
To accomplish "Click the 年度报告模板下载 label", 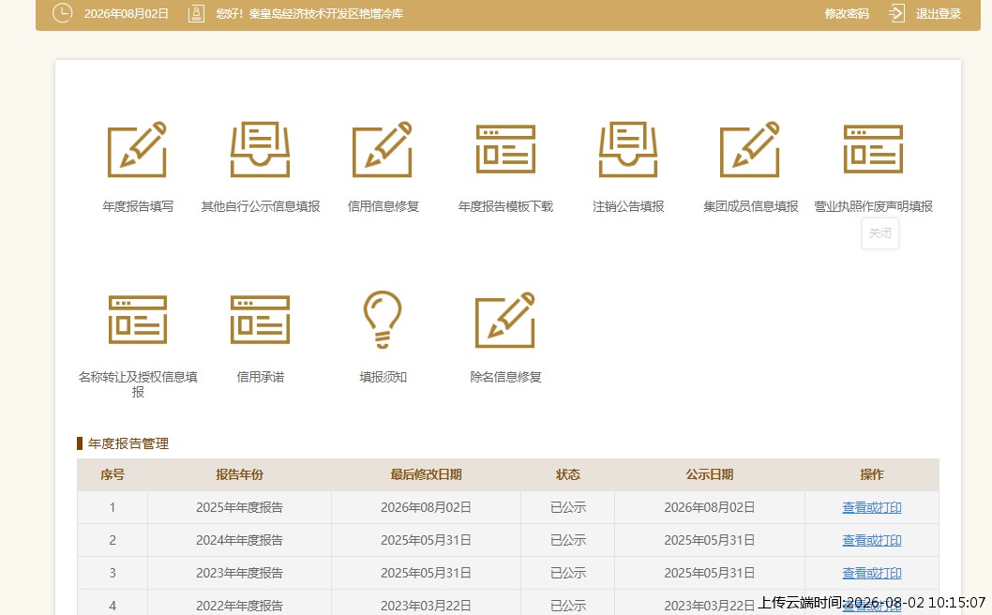I will click(505, 206).
